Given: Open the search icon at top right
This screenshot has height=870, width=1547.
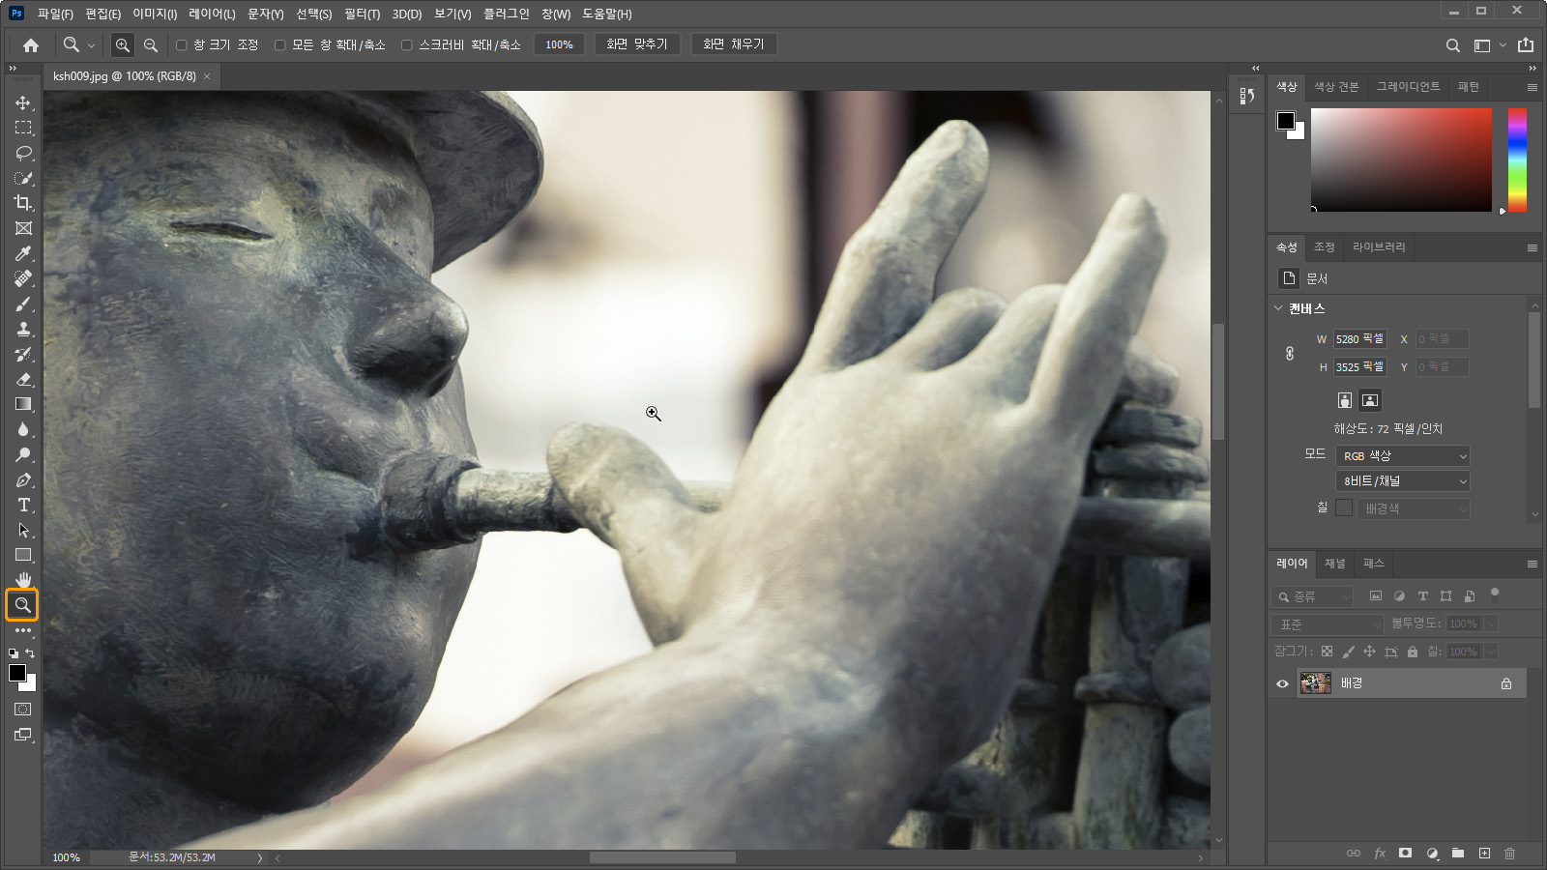Looking at the screenshot, I should [1452, 44].
